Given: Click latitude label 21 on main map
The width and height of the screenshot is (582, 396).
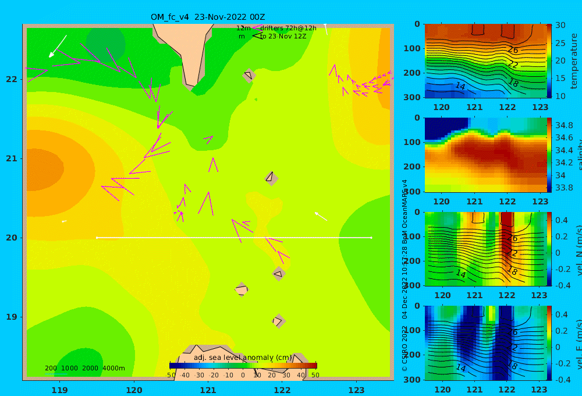Looking at the screenshot, I should click(12, 158).
